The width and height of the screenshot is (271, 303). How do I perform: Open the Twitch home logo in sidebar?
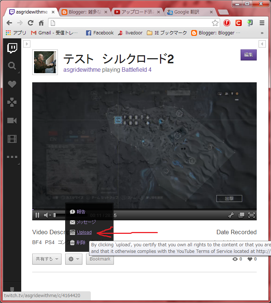coord(12,48)
